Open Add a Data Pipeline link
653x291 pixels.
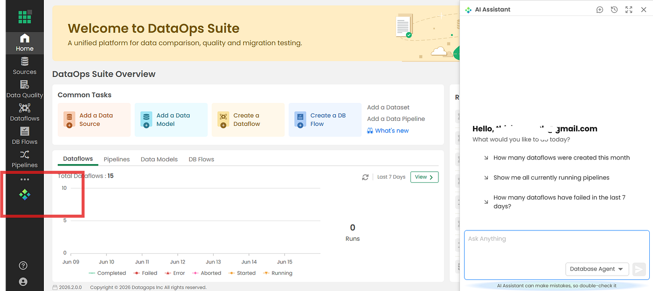tap(396, 119)
